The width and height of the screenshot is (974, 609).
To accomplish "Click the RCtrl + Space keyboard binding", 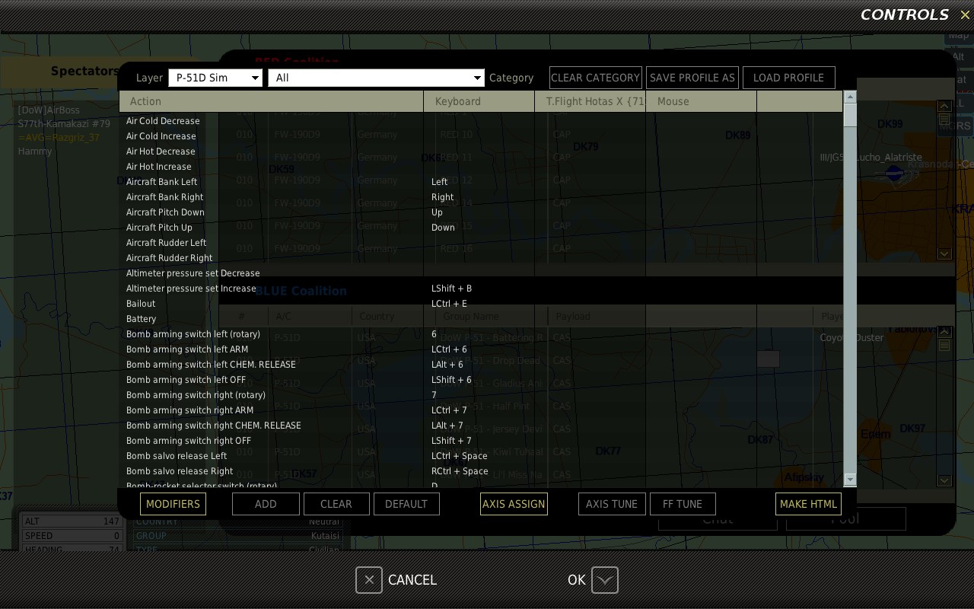I will (x=460, y=471).
